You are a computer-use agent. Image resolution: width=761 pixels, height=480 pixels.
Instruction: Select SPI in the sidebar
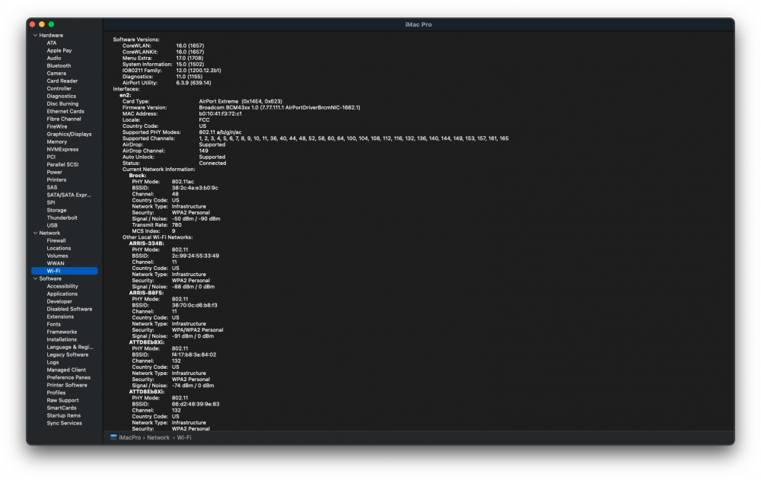[x=51, y=202]
